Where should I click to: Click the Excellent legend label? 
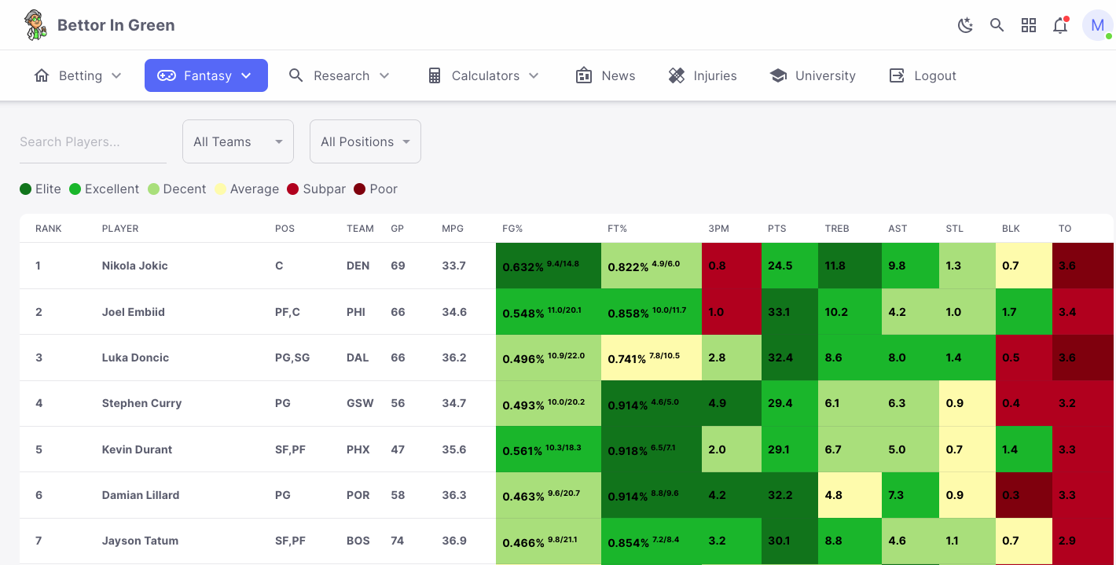112,189
